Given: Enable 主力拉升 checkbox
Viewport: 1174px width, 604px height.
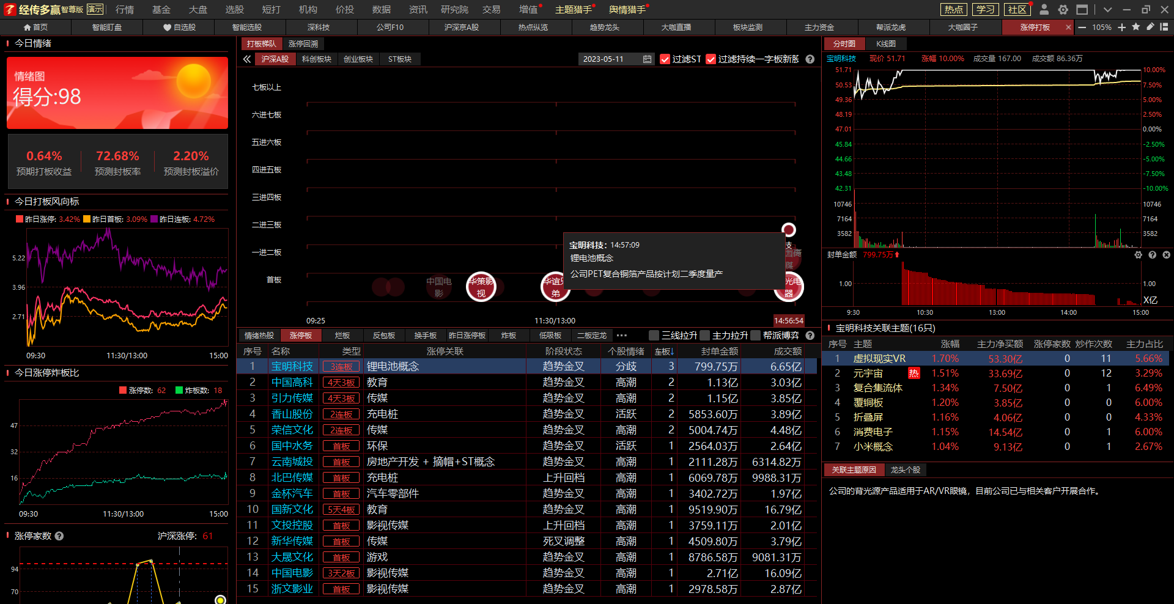Looking at the screenshot, I should (704, 335).
